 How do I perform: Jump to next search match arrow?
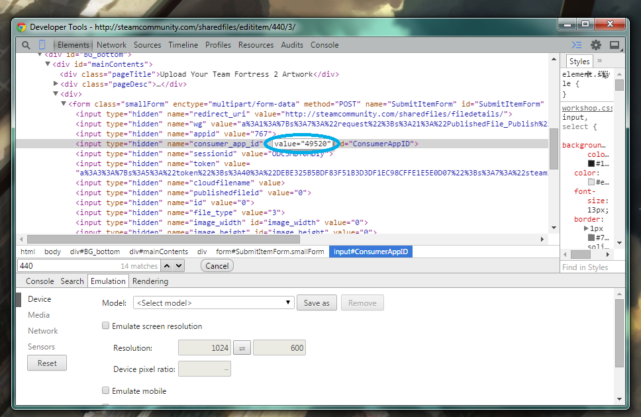coord(179,265)
